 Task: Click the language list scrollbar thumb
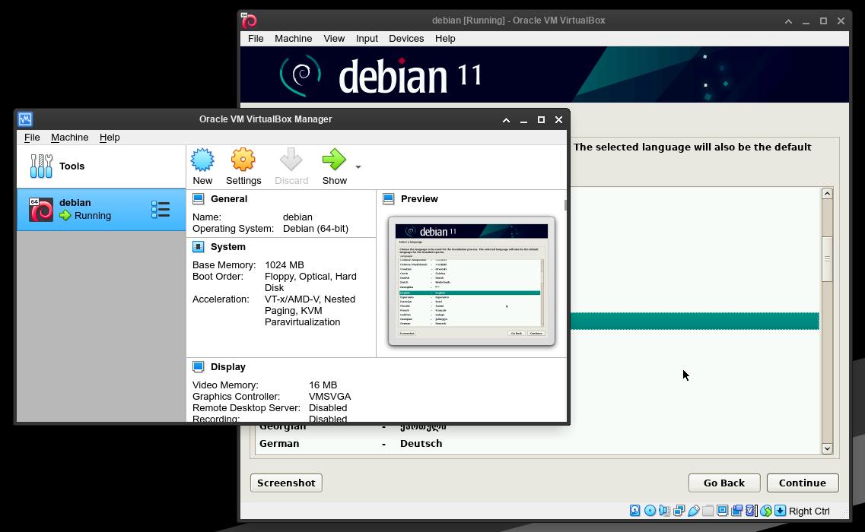(826, 259)
